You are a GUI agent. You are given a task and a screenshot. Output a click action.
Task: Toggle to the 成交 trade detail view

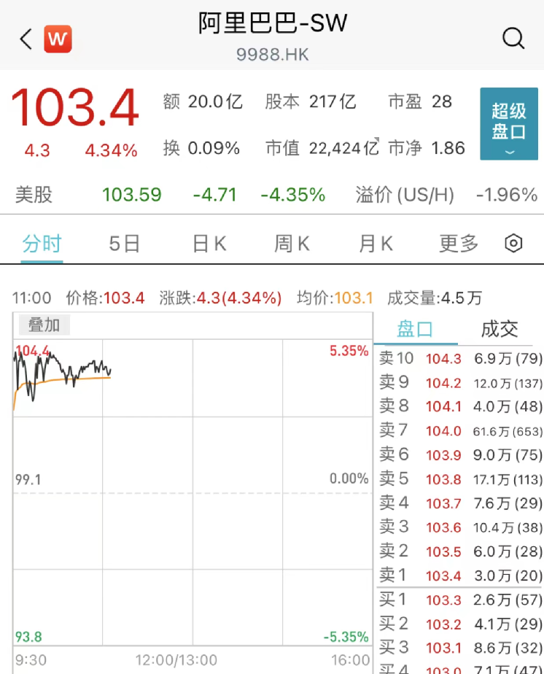coord(500,329)
